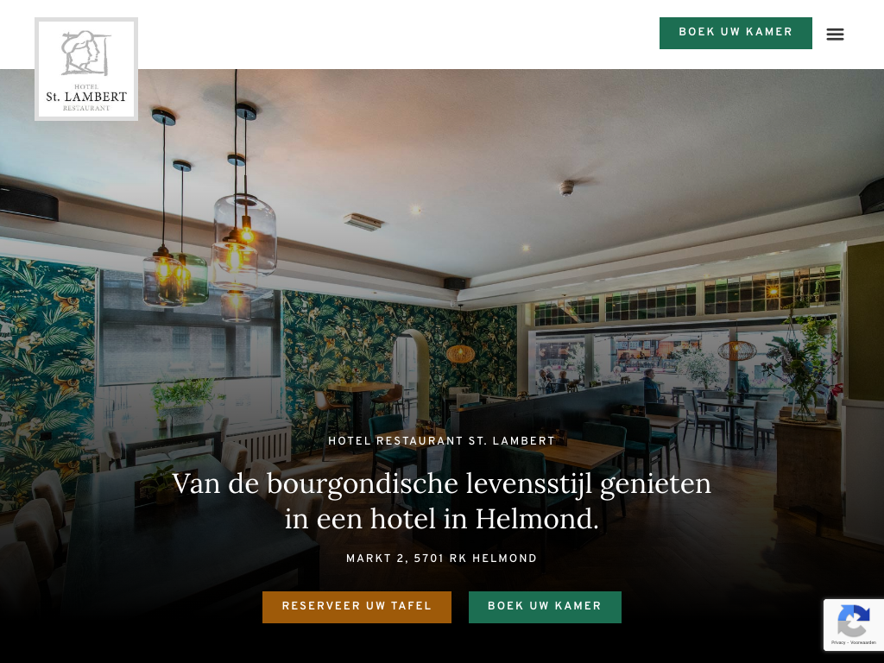Screen dimensions: 884x663
Task: Click the orange Reserveer Uw Tafel button
Action: [x=357, y=607]
